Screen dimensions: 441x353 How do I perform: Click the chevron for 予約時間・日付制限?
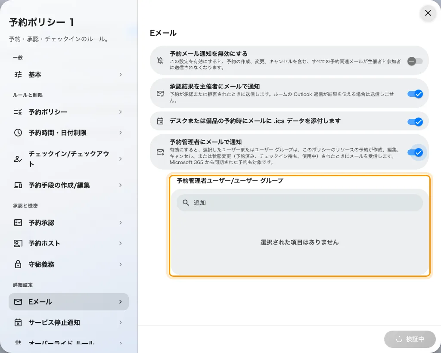(121, 133)
